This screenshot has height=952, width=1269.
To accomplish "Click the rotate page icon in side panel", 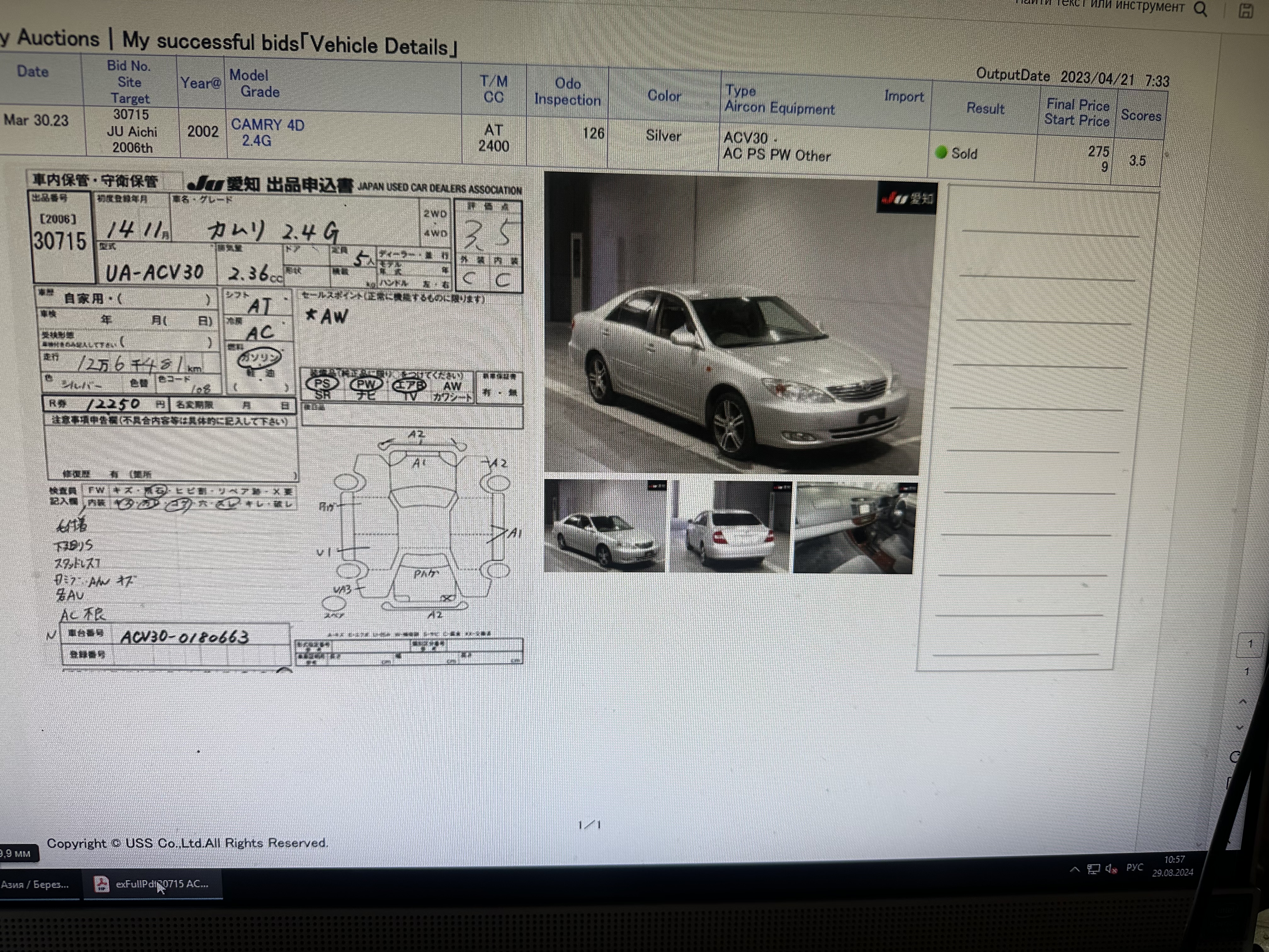I will tap(1235, 757).
